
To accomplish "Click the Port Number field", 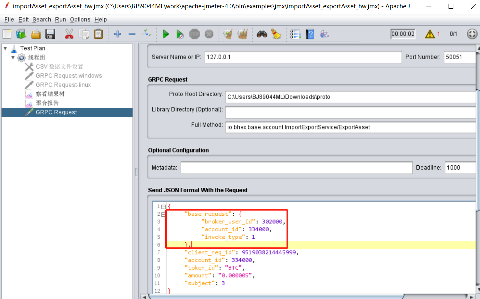I will click(460, 57).
